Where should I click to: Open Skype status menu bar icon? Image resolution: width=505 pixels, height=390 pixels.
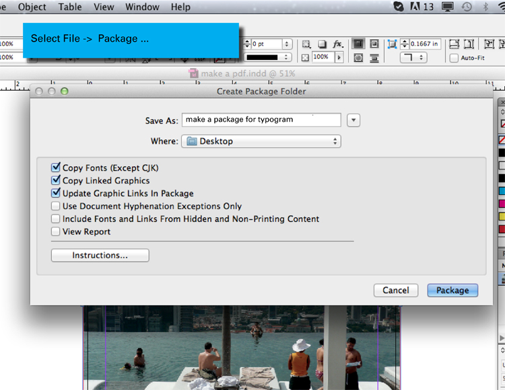pyautogui.click(x=399, y=7)
